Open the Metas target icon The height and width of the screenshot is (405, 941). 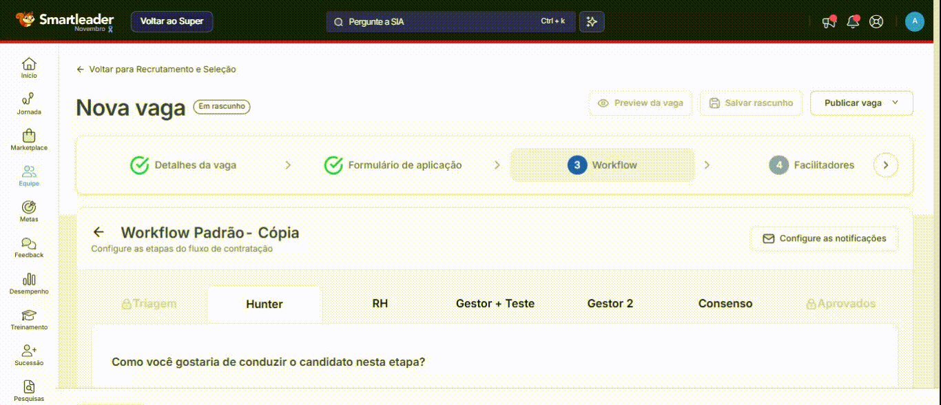pyautogui.click(x=29, y=207)
